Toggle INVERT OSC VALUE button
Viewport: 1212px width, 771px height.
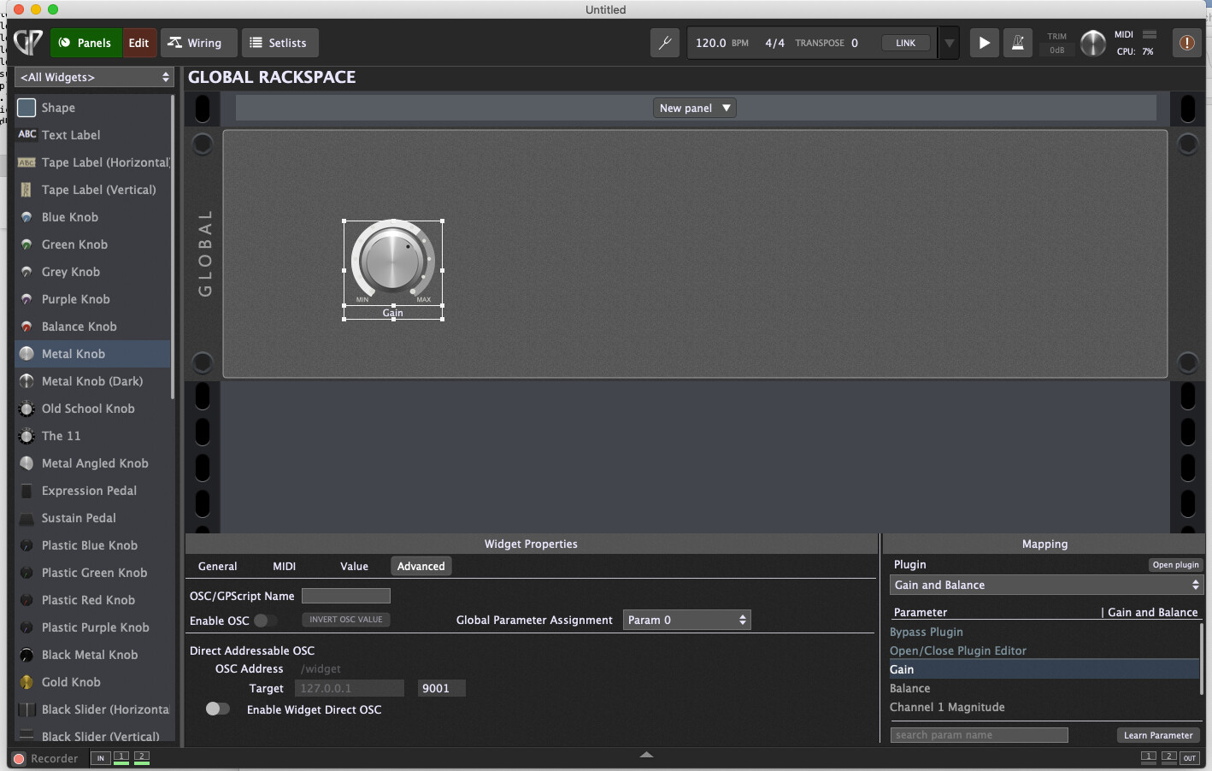point(346,620)
